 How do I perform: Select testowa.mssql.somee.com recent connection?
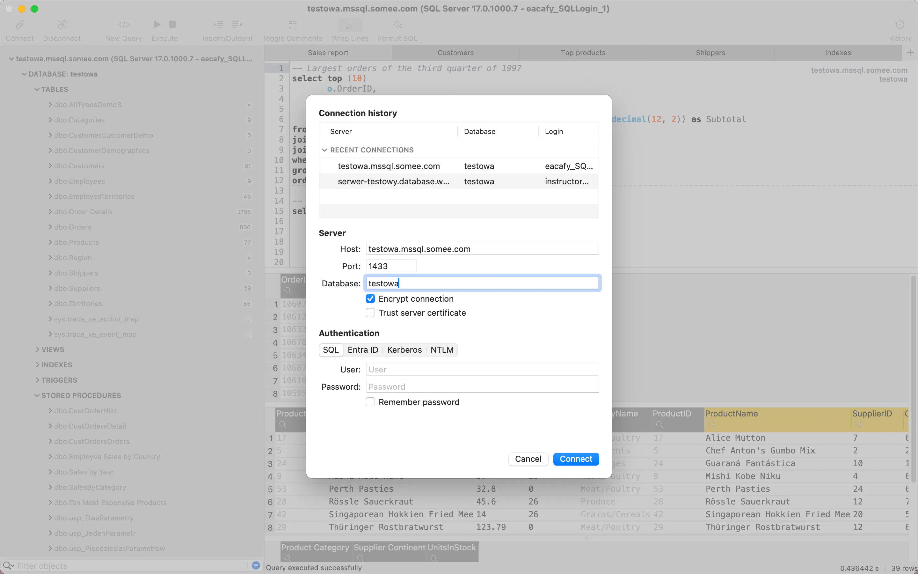459,166
